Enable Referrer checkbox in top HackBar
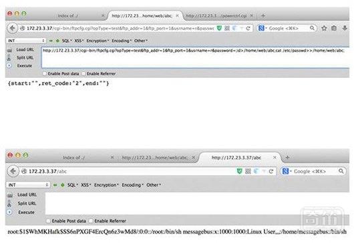This screenshot has width=354, height=243. [83, 74]
